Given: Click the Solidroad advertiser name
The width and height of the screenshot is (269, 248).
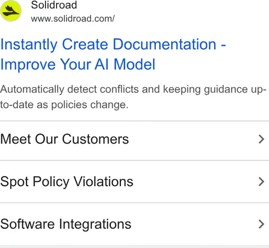Looking at the screenshot, I should pos(54,5).
